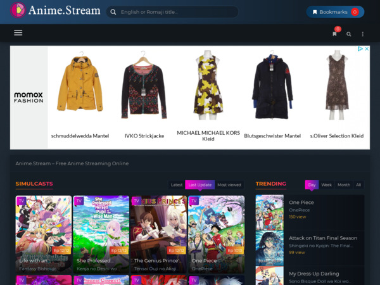This screenshot has width=380, height=285.
Task: Click Anime.Stream – Free Anime Streaming Online text
Action: point(72,163)
